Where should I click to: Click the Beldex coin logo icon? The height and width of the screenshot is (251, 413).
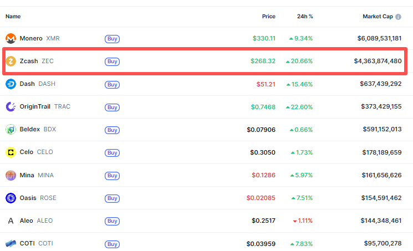click(x=11, y=130)
